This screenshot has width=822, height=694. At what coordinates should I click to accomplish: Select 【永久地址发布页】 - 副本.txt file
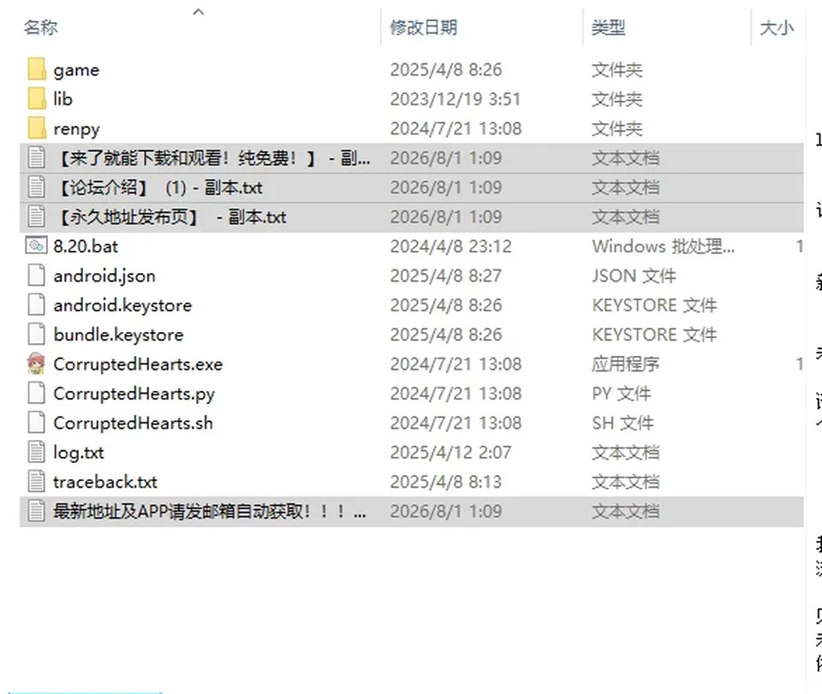tap(412, 217)
